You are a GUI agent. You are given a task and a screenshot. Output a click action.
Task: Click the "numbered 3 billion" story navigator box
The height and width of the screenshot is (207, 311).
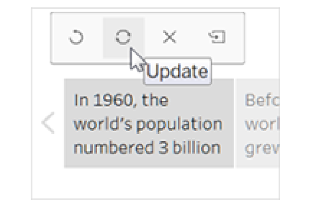tap(149, 123)
